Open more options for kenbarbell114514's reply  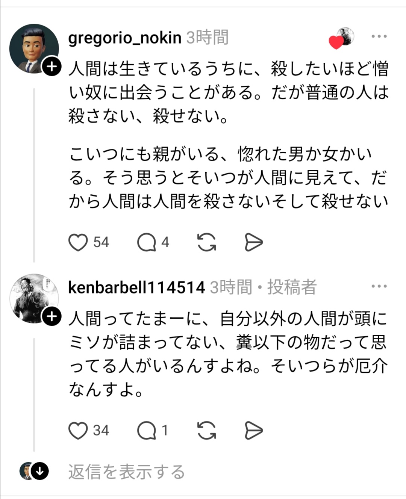point(379,286)
